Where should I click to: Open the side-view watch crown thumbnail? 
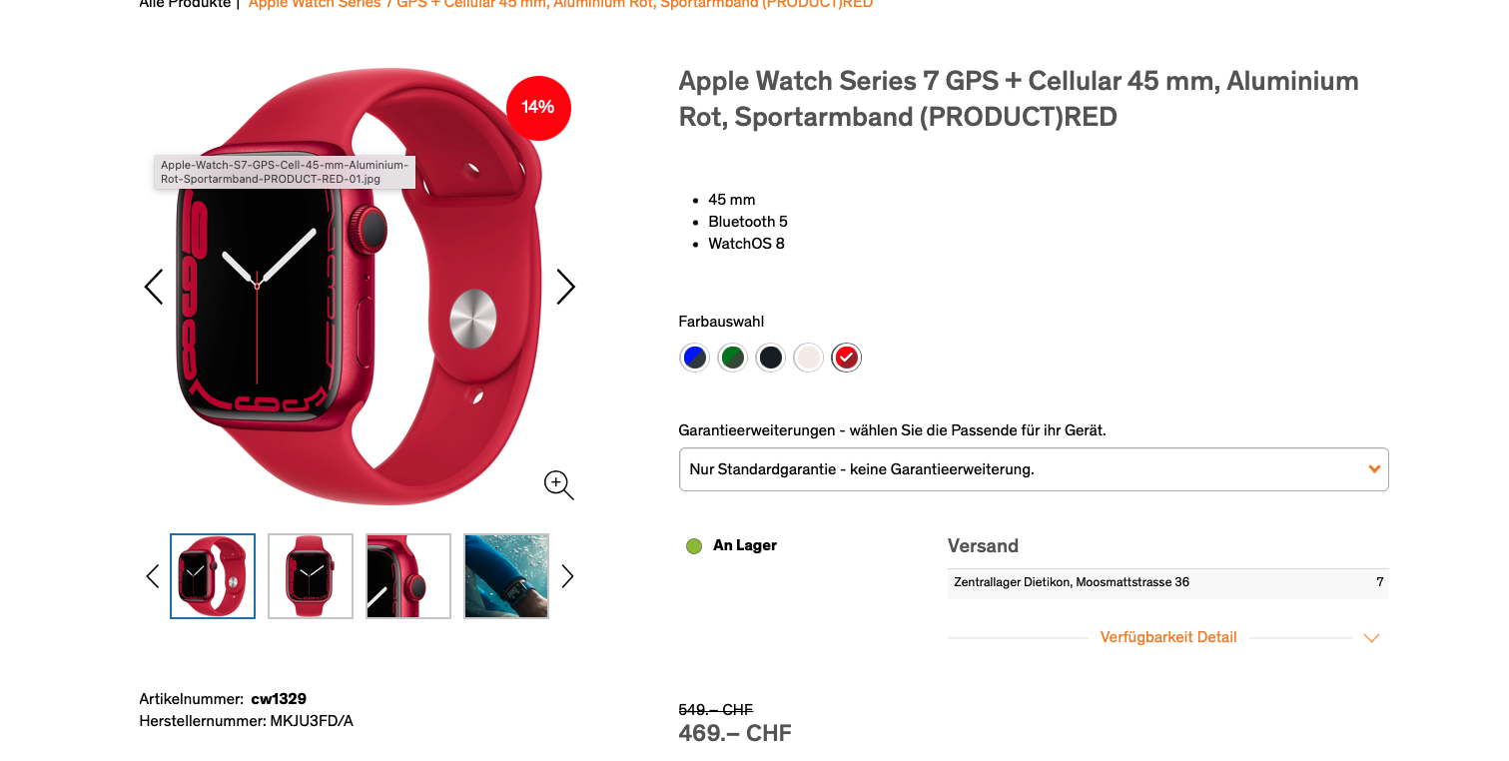[408, 576]
